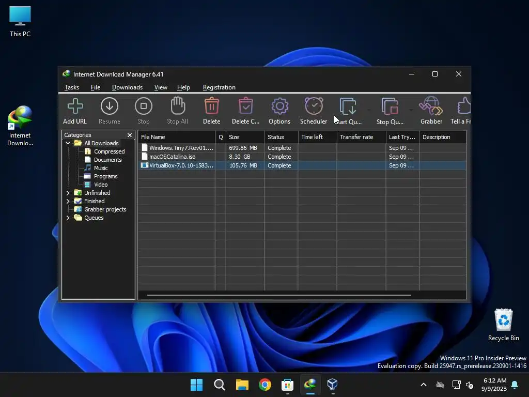
Task: Click the Stop Queue icon
Action: tap(390, 106)
